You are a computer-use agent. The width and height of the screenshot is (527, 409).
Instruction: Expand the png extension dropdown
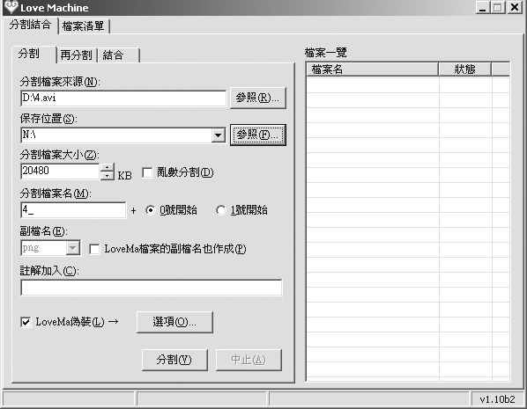click(x=73, y=248)
